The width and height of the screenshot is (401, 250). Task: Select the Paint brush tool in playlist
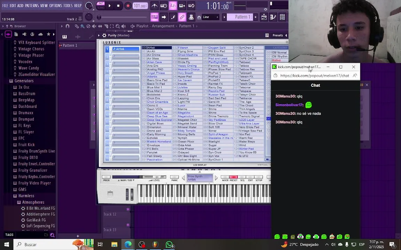coord(82,26)
